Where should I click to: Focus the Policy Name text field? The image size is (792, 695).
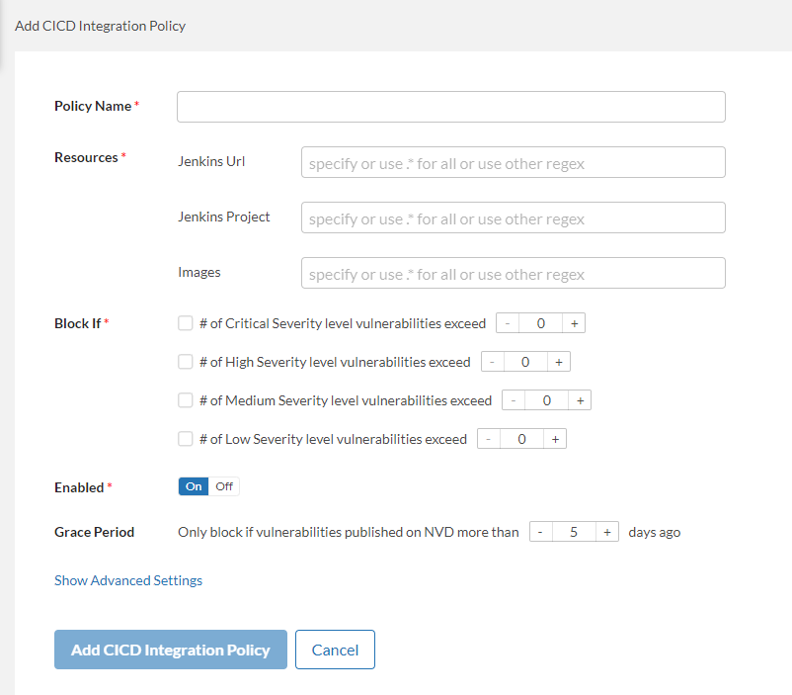(x=450, y=107)
